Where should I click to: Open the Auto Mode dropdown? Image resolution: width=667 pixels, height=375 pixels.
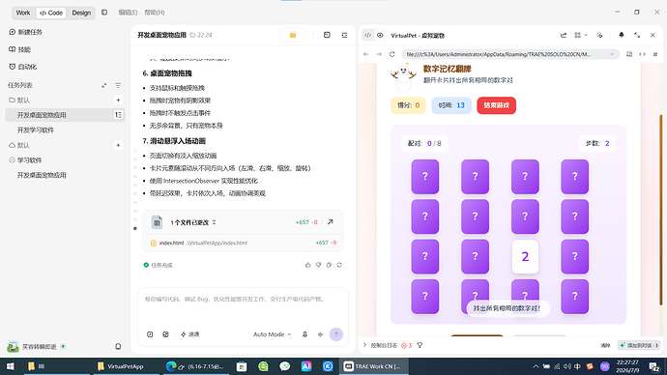pos(273,334)
